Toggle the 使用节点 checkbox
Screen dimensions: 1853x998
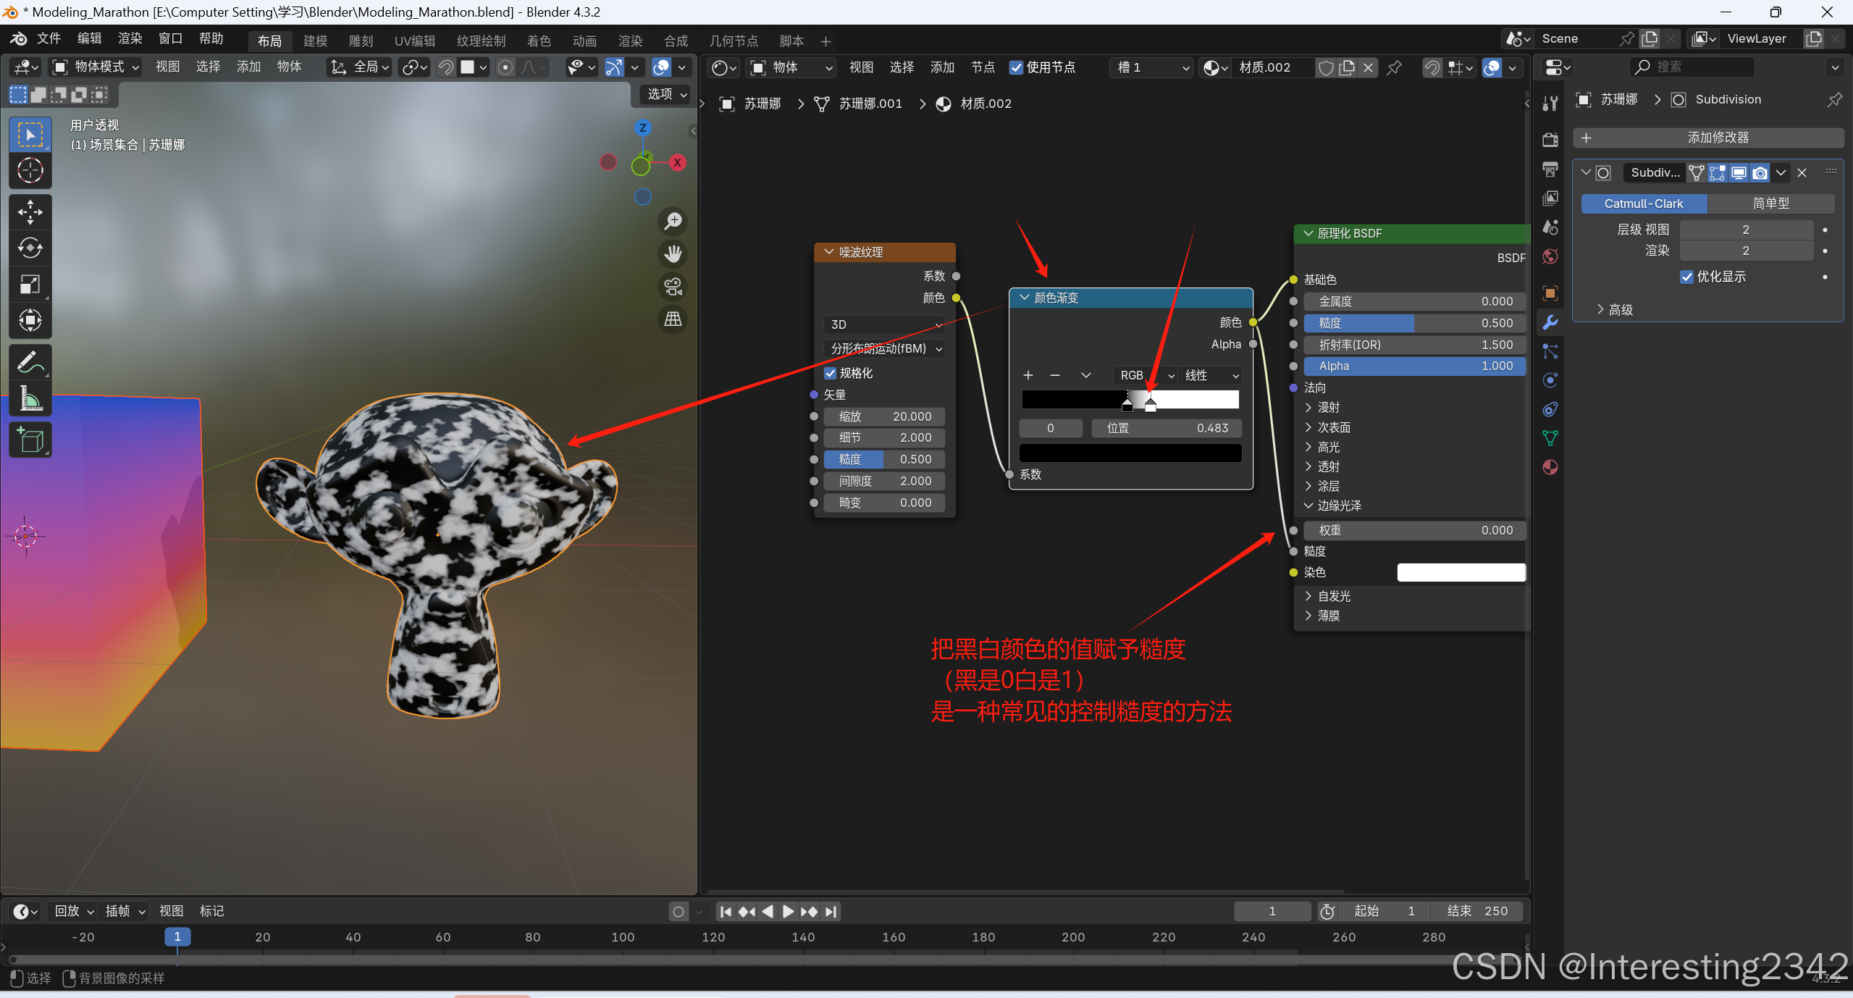point(1017,67)
